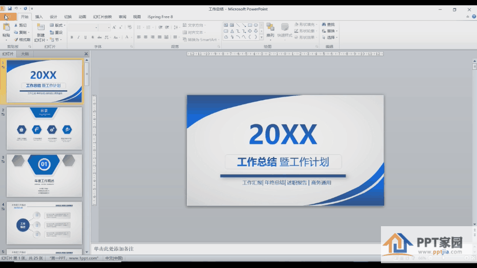This screenshot has width=477, height=268.
Task: Switch to the 幻灯片放映 ribbon tab
Action: coord(102,17)
